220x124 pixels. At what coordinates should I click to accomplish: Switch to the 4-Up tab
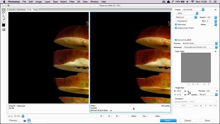coord(35,10)
